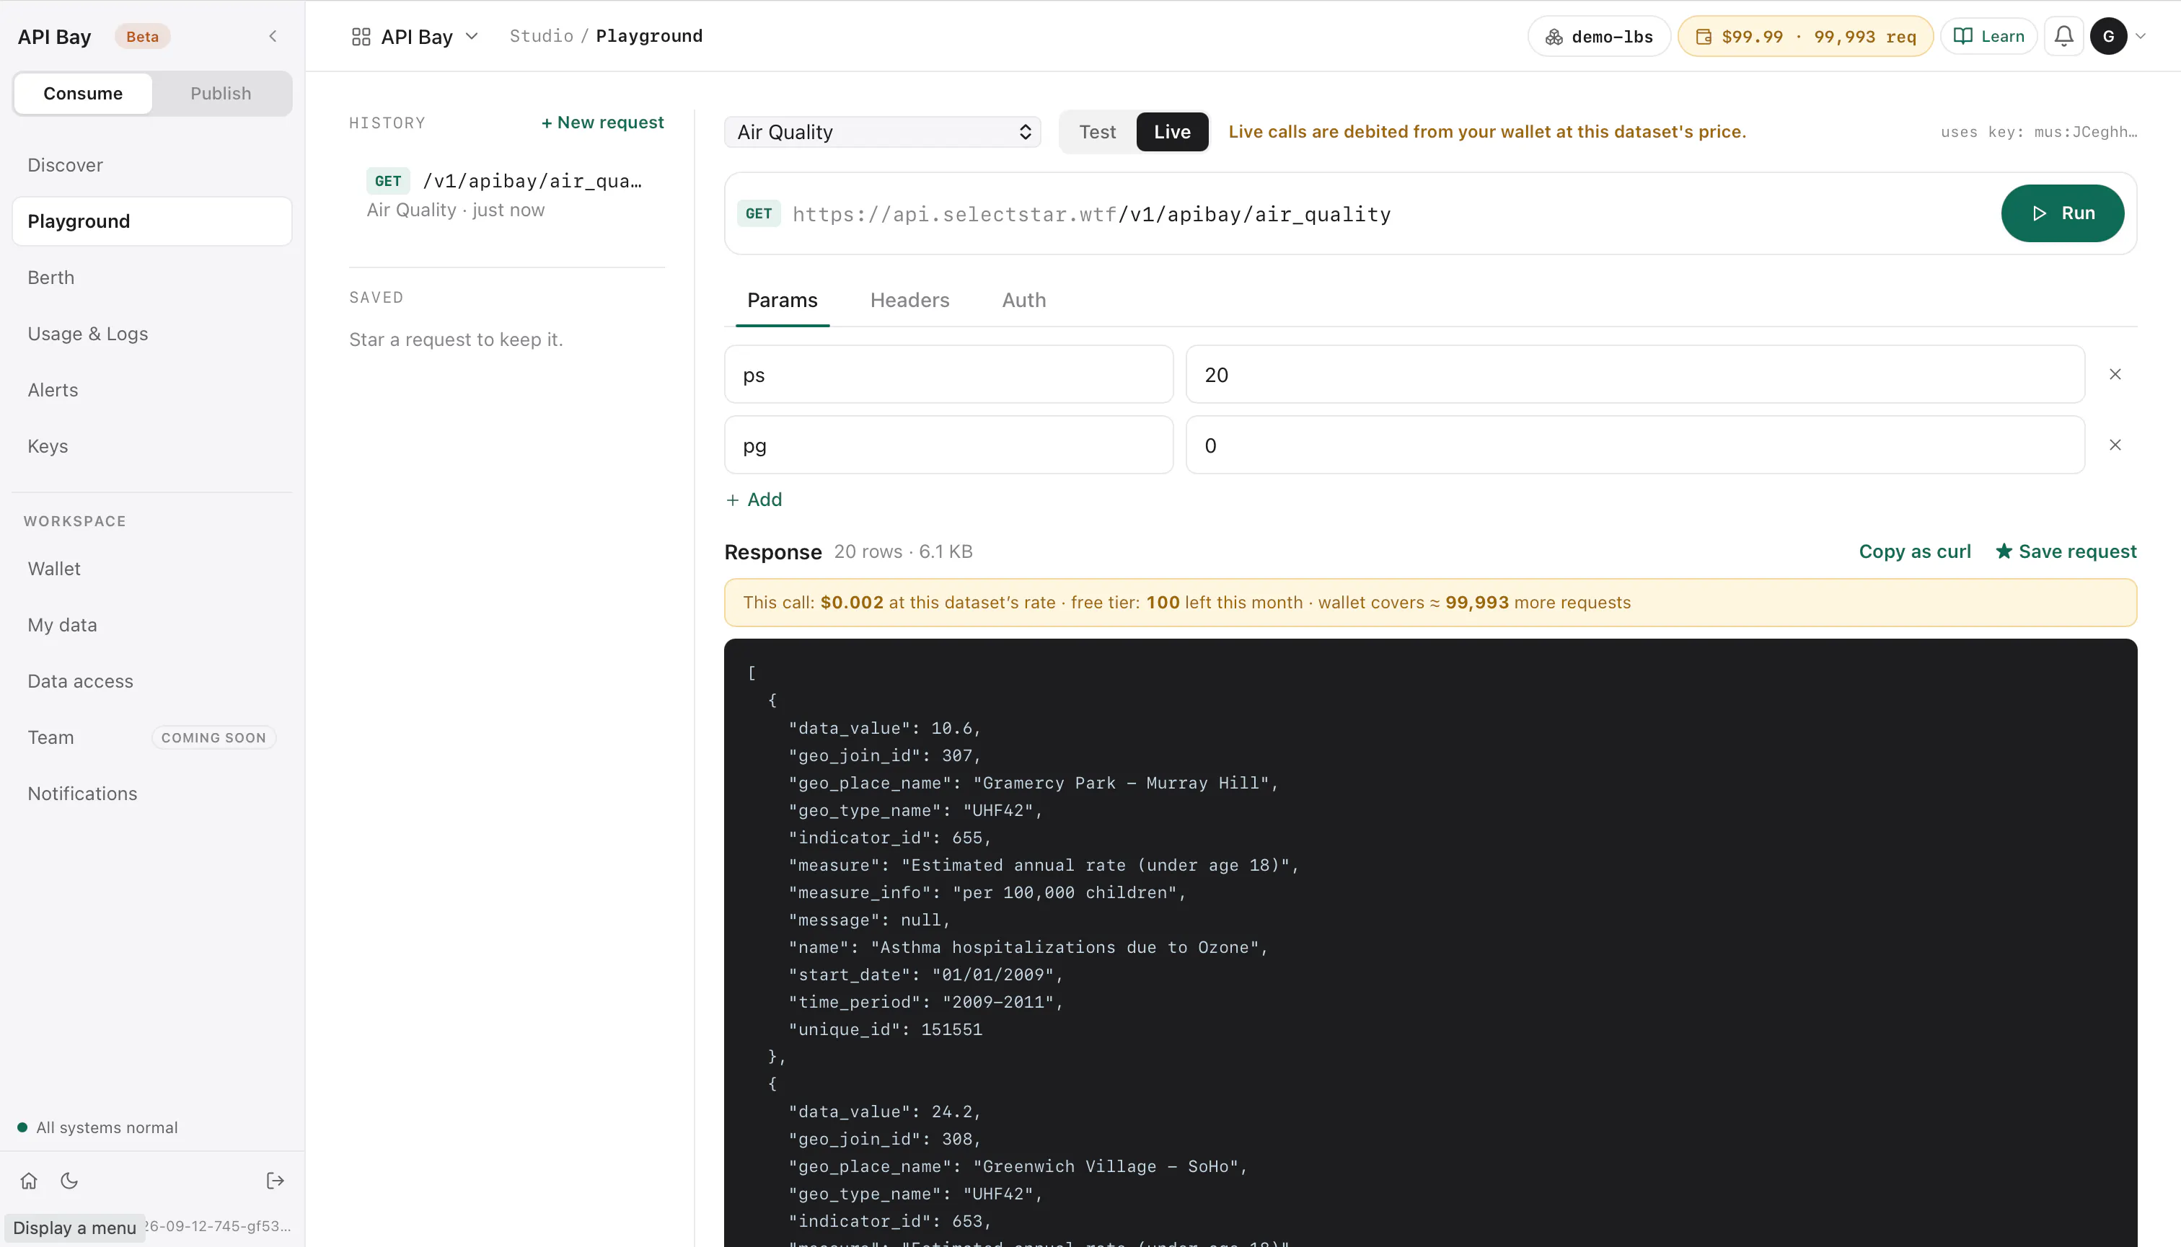The image size is (2181, 1247).
Task: Open Berth in sidebar
Action: (x=153, y=278)
